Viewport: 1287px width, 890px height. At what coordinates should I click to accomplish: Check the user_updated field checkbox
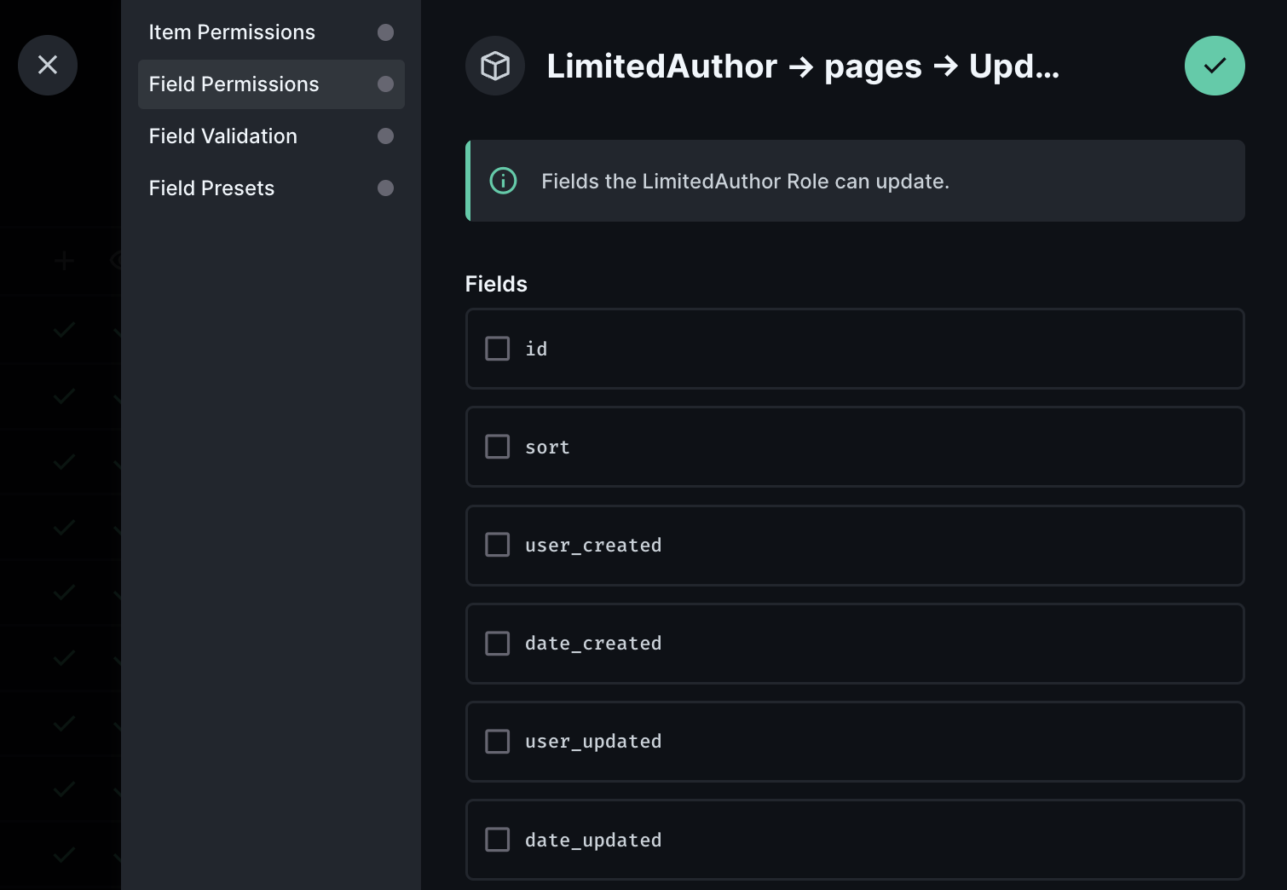pos(498,742)
